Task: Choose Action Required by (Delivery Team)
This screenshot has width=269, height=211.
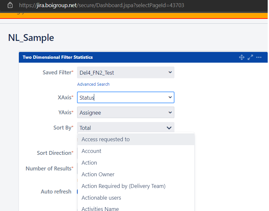Action: (x=136, y=186)
